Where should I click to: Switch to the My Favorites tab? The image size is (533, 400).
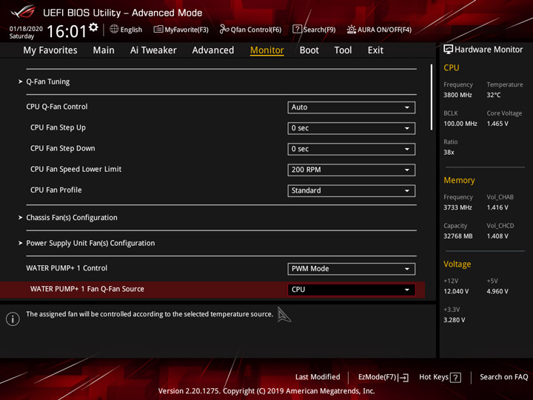pos(50,50)
